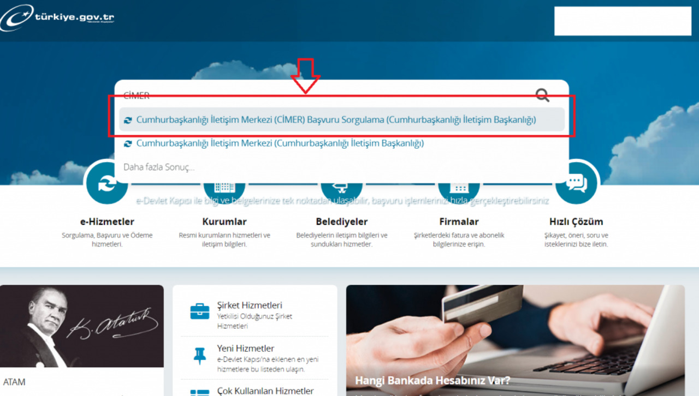Click the e-Hizmetler circular icon

(x=106, y=184)
